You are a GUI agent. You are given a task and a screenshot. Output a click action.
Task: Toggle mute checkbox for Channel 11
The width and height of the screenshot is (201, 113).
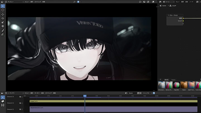(x=20, y=109)
